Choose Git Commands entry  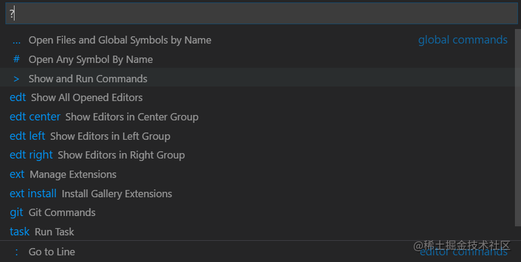click(62, 212)
